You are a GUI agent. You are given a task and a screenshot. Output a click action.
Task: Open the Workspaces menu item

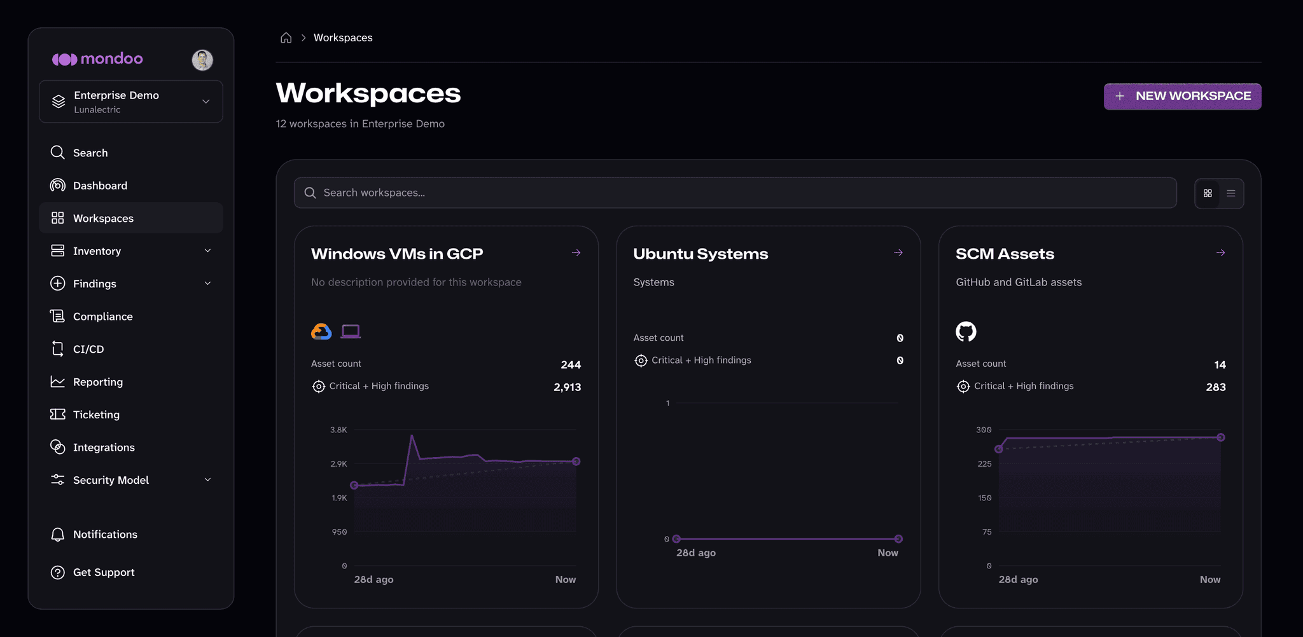pos(131,218)
